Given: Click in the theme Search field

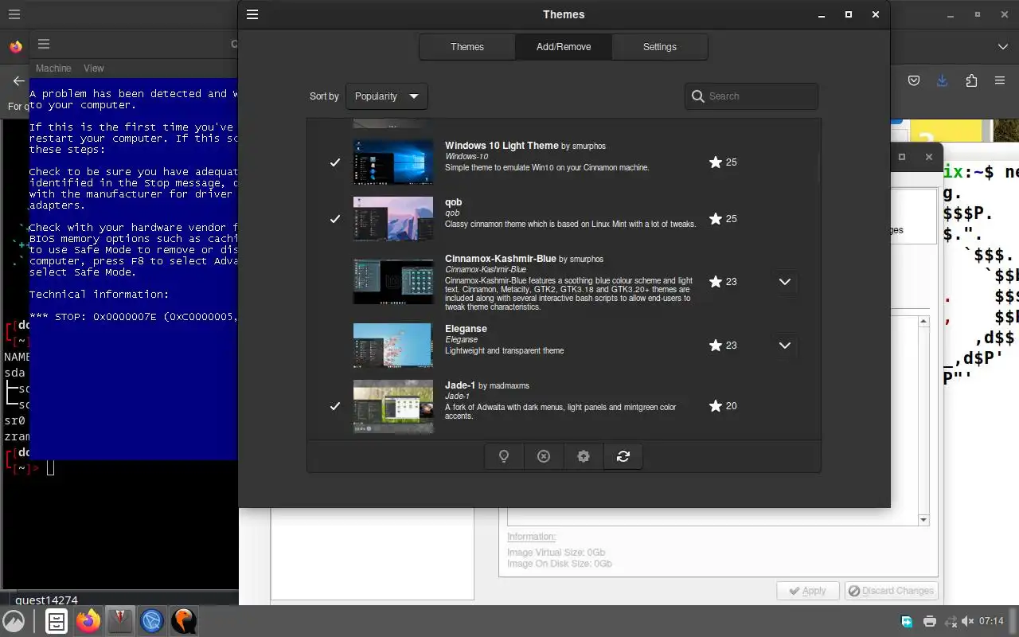Looking at the screenshot, I should coord(752,96).
